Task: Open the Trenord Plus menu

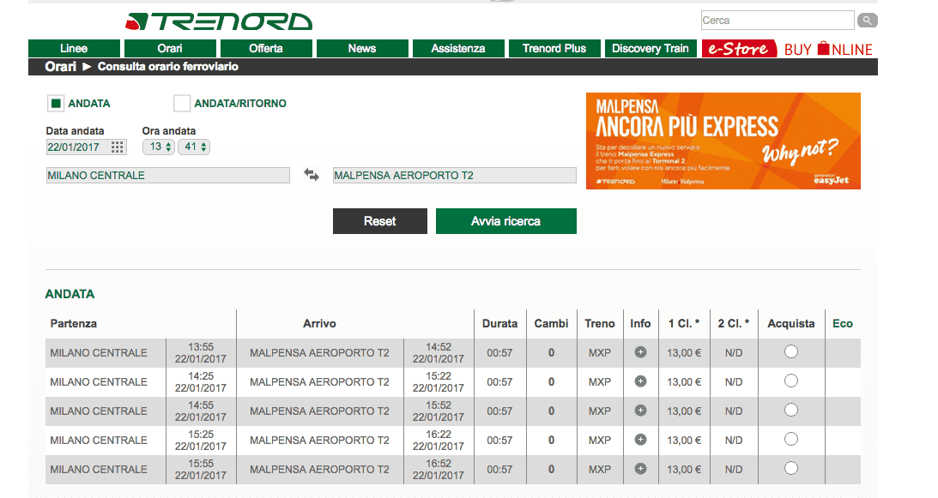Action: click(554, 48)
